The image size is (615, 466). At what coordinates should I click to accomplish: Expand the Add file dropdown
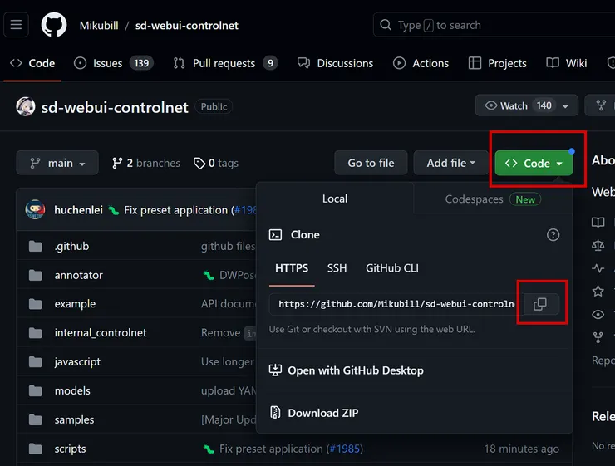tap(450, 163)
